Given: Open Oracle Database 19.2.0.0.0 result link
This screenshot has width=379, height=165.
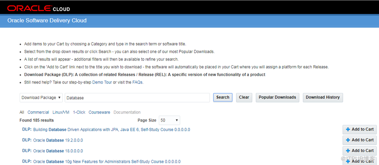Looking at the screenshot, I should point(58,140).
